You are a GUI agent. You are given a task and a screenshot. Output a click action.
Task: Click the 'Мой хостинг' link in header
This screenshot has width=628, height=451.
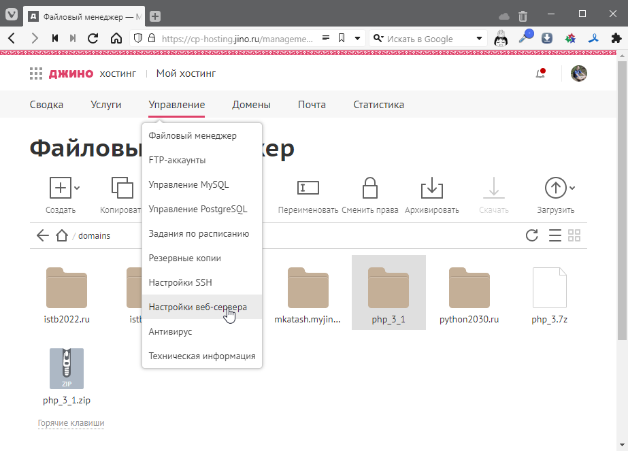[x=186, y=73]
